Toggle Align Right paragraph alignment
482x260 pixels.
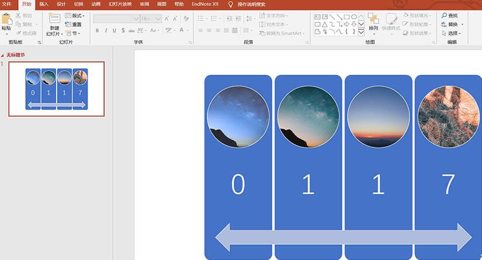pos(218,30)
